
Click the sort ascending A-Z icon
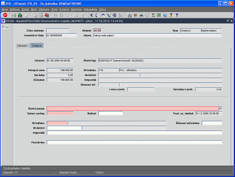pos(55,15)
